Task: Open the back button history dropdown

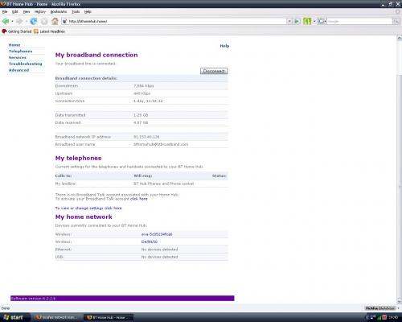Action: coord(12,21)
